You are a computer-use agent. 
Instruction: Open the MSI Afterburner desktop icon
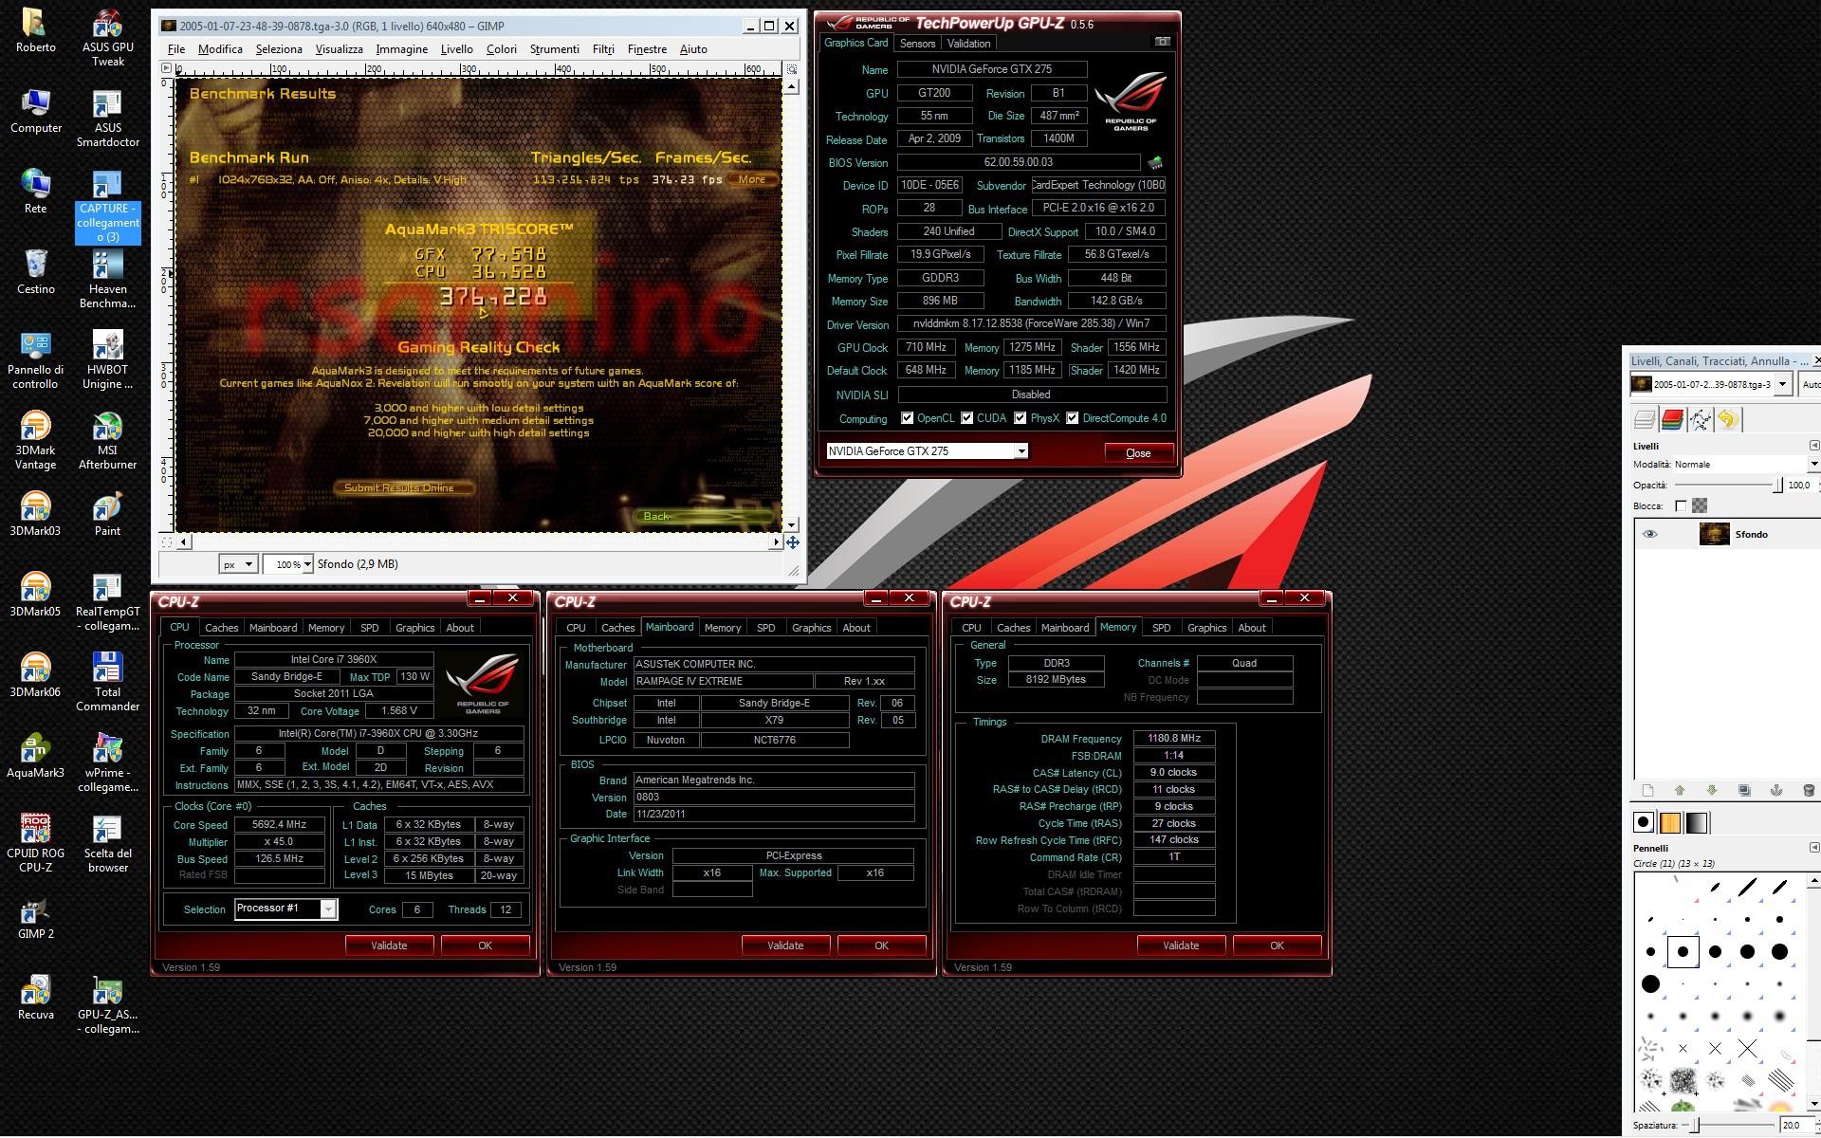[x=107, y=441]
